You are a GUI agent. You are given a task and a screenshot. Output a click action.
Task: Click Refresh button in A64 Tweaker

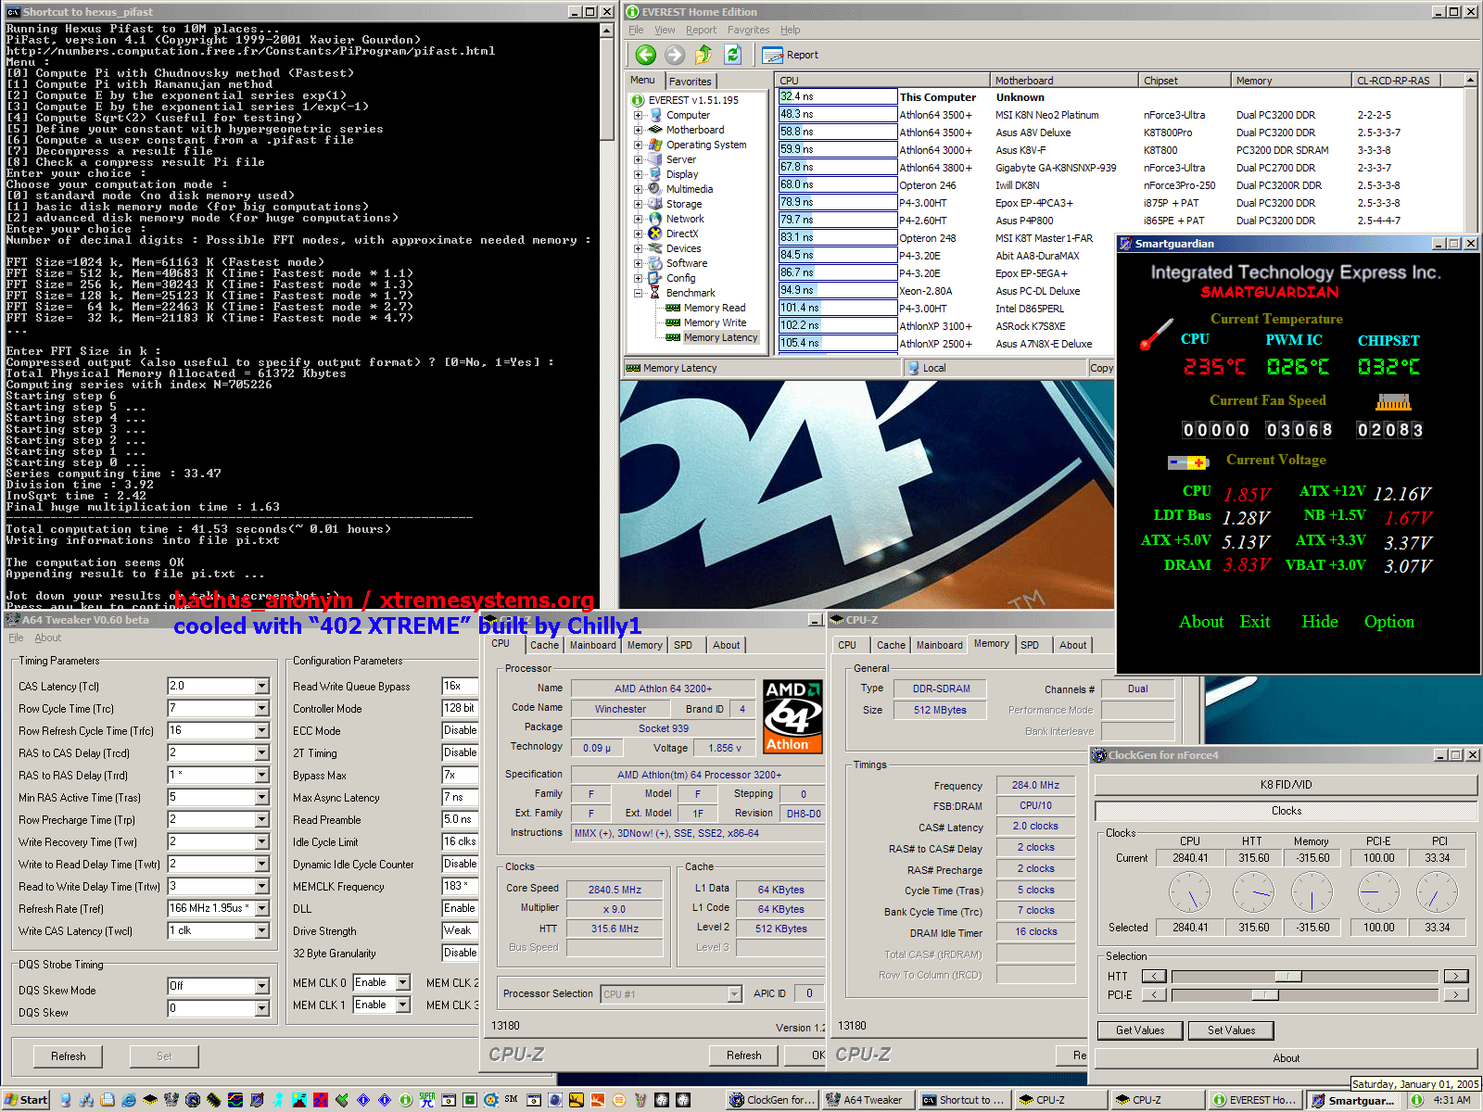click(x=69, y=1056)
